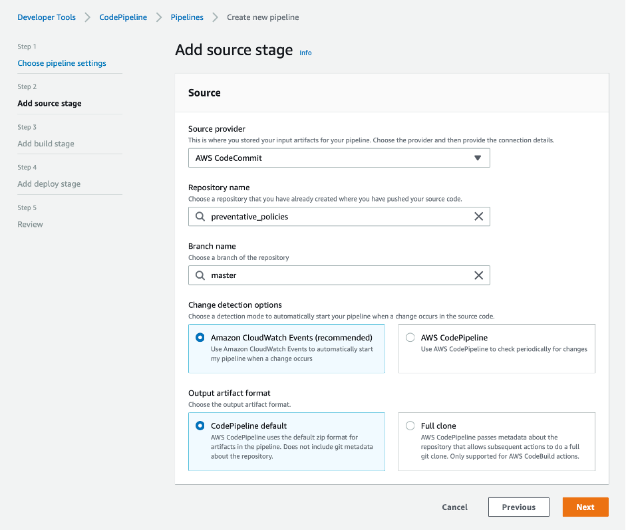Cancel the pipeline creation
Image resolution: width=626 pixels, height=530 pixels.
pyautogui.click(x=454, y=507)
